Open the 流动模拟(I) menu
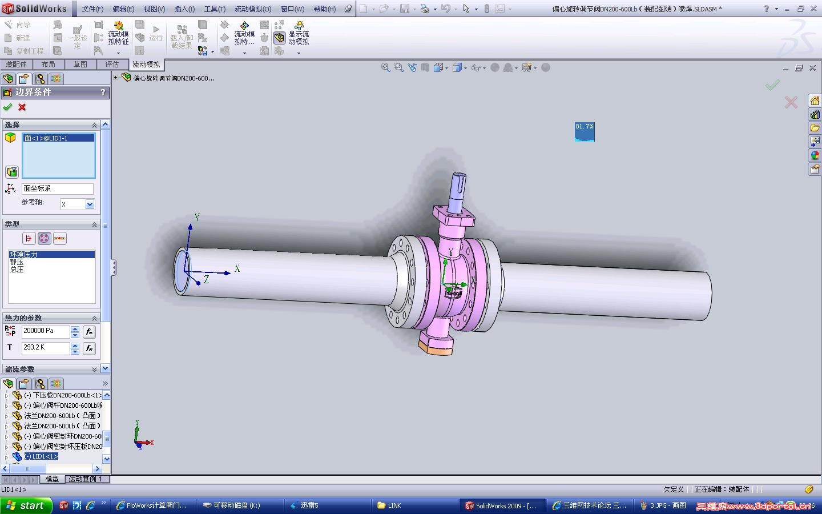 tap(253, 9)
